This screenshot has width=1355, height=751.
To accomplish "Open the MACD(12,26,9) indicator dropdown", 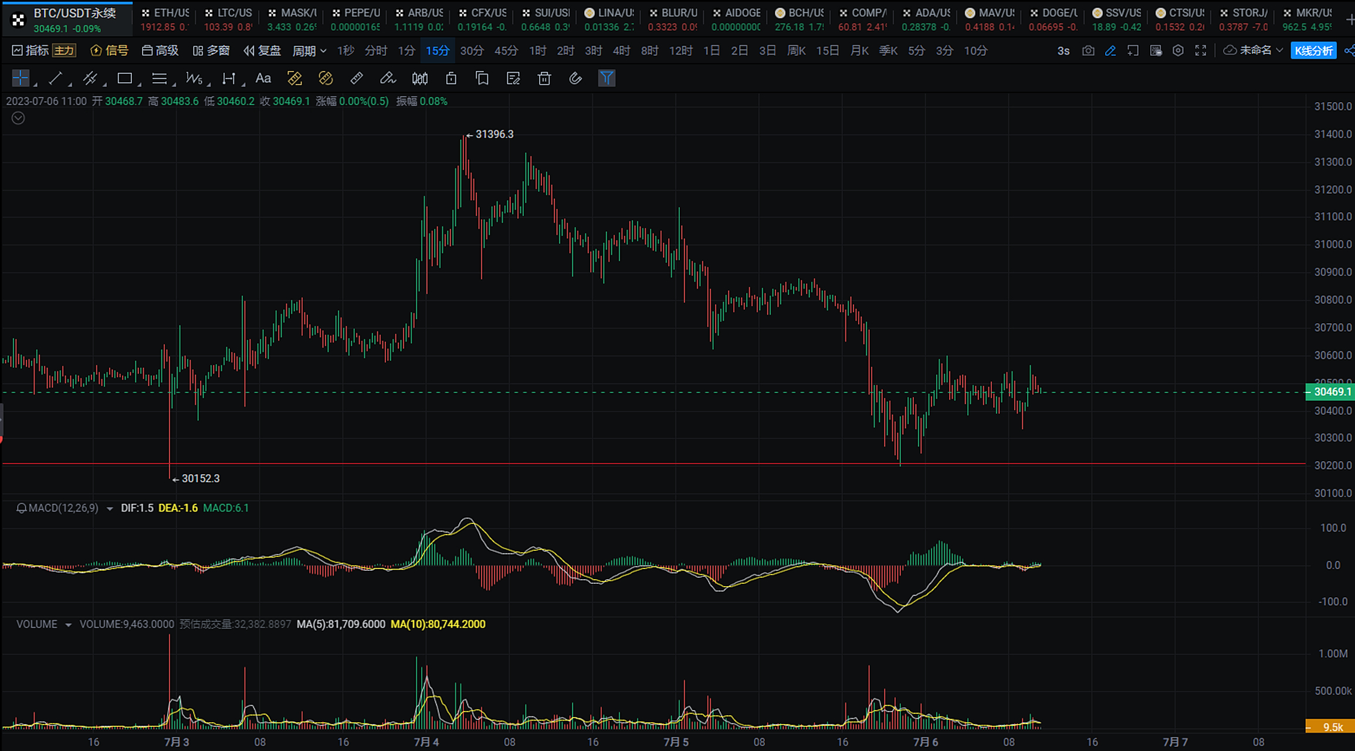I will [109, 508].
